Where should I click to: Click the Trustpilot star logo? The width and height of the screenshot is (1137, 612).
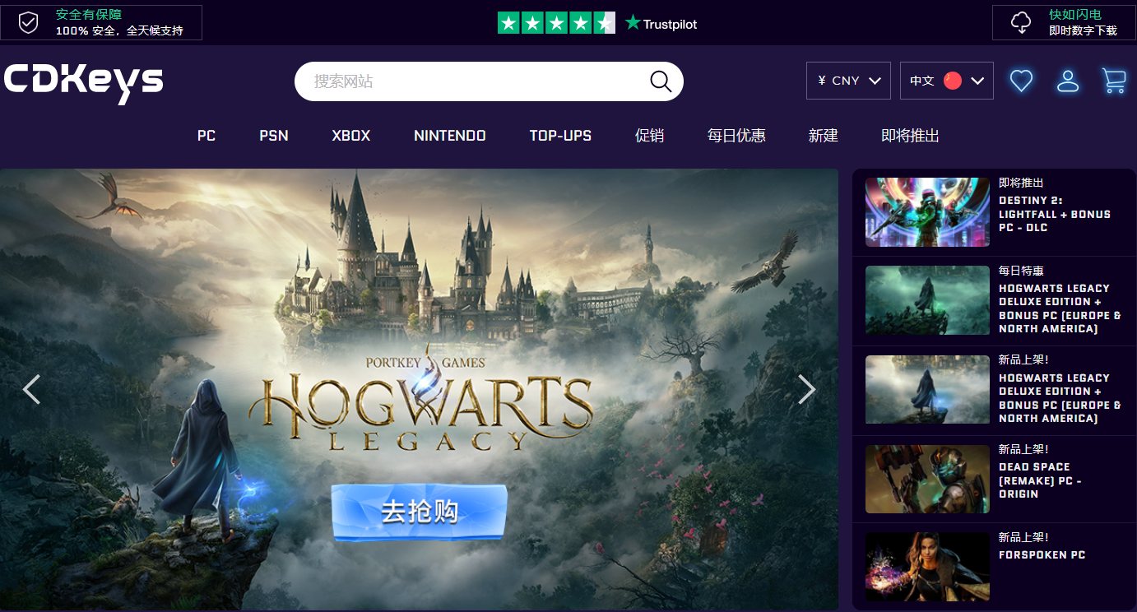pos(660,23)
